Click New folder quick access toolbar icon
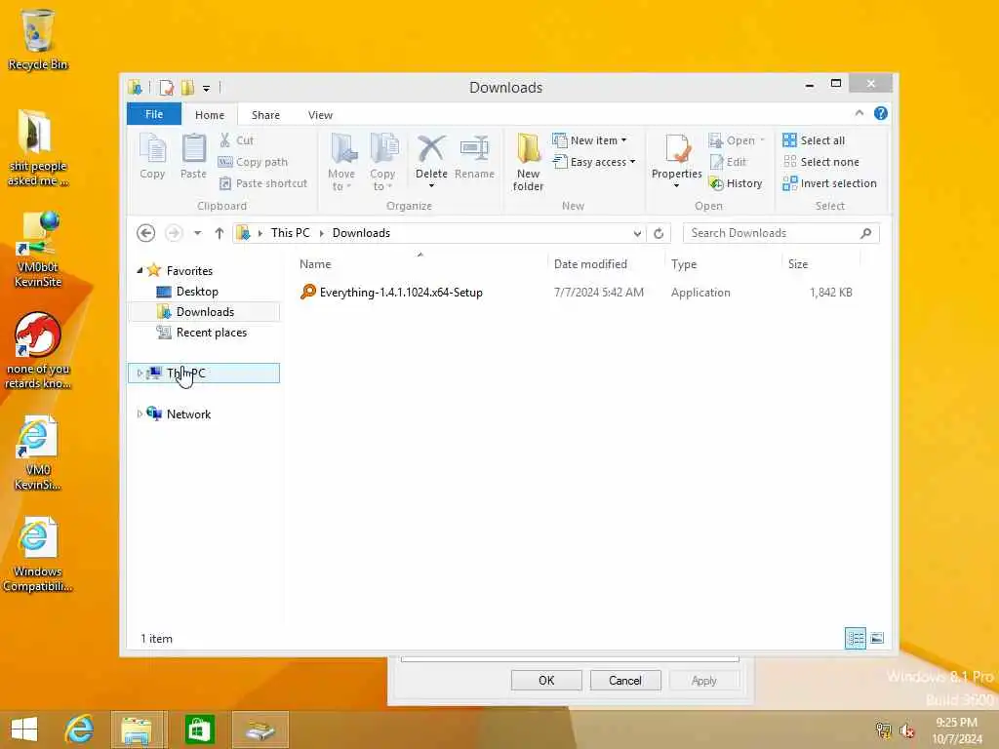The width and height of the screenshot is (999, 749). 188,87
